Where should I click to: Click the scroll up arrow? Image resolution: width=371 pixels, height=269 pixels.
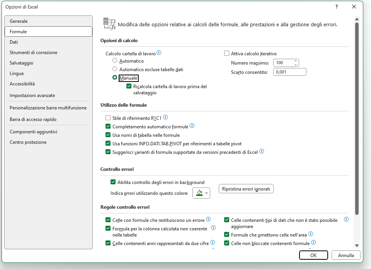[x=357, y=19]
